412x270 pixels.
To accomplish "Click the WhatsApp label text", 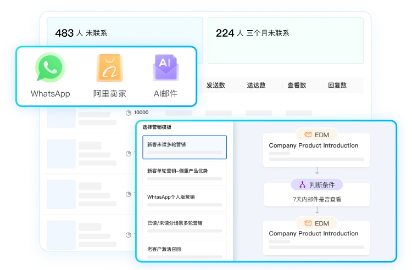I will click(x=50, y=94).
